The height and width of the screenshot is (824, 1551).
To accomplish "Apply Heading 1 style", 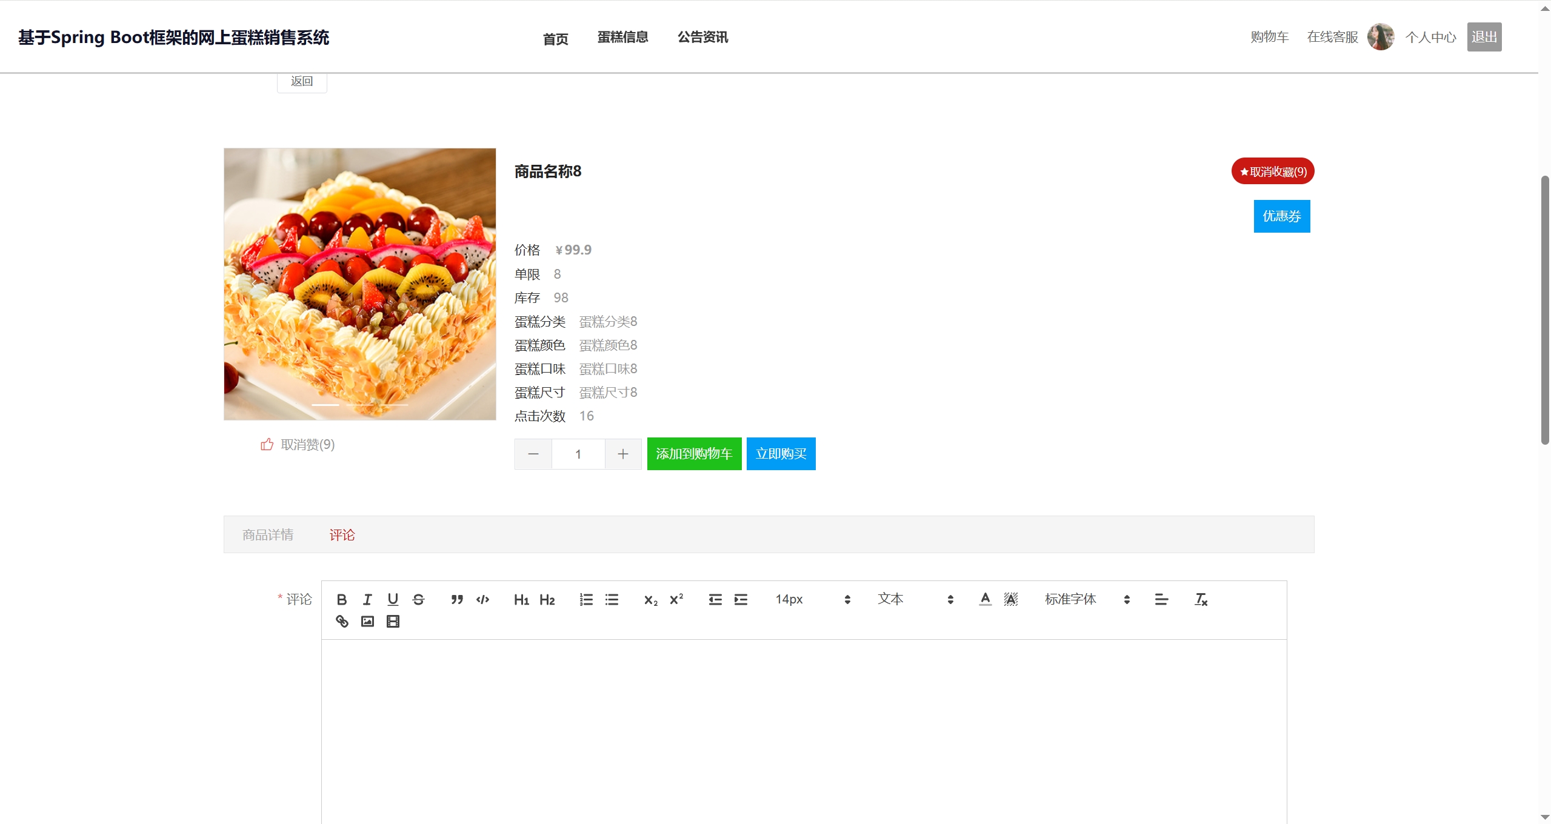I will click(521, 599).
